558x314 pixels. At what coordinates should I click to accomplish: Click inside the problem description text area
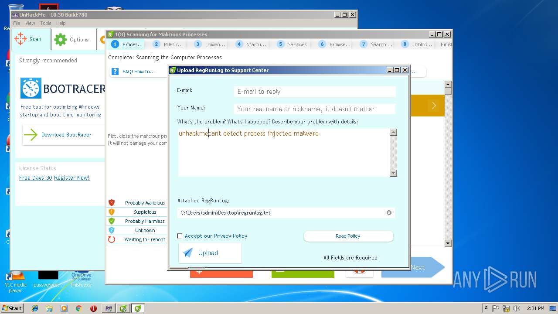pos(284,153)
